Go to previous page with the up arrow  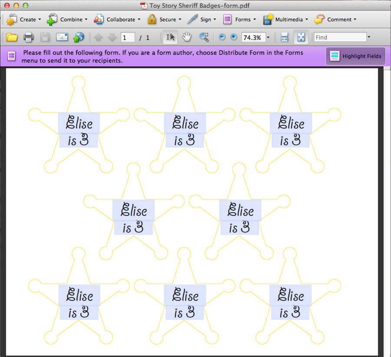(98, 37)
